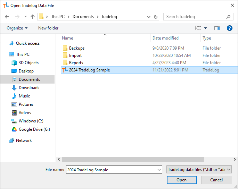
Task: Click the File name text field
Action: point(112,170)
